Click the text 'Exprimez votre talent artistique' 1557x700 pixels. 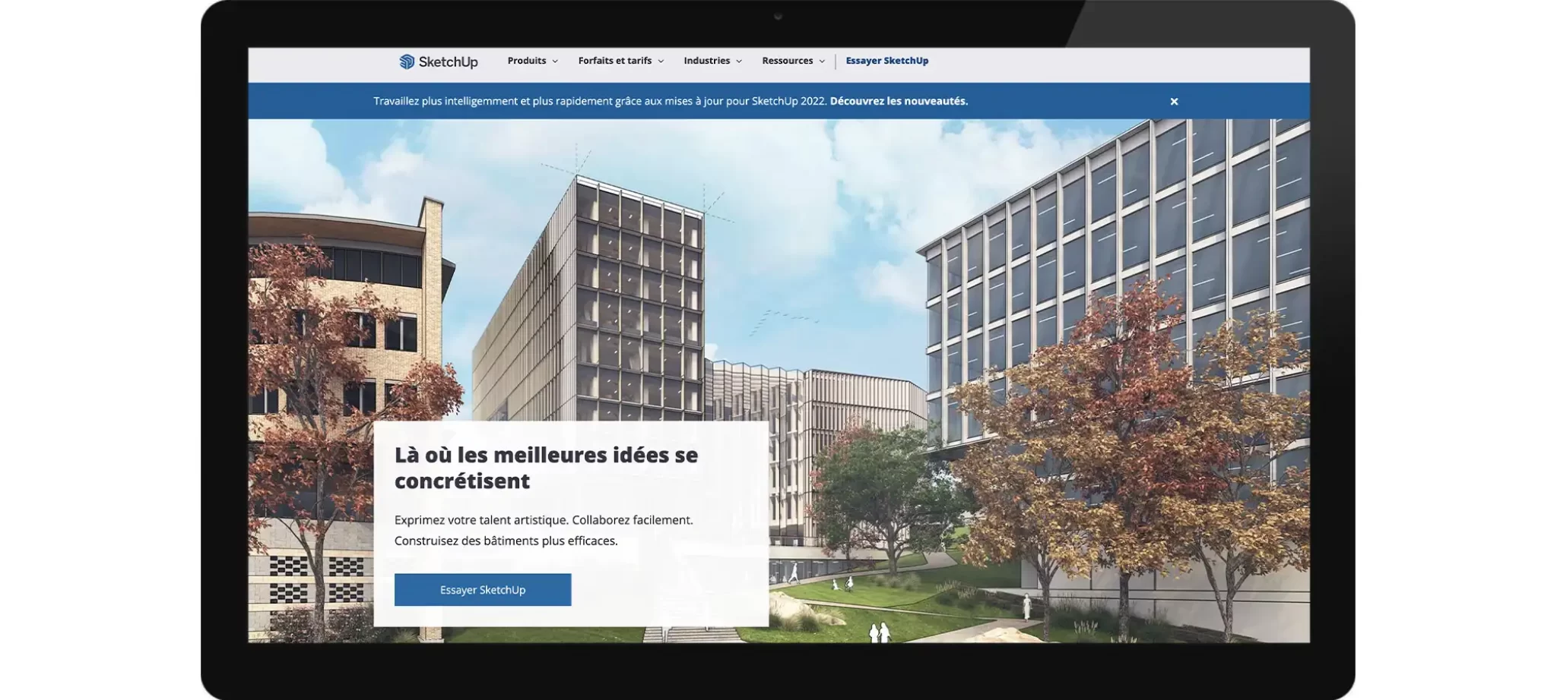click(480, 520)
